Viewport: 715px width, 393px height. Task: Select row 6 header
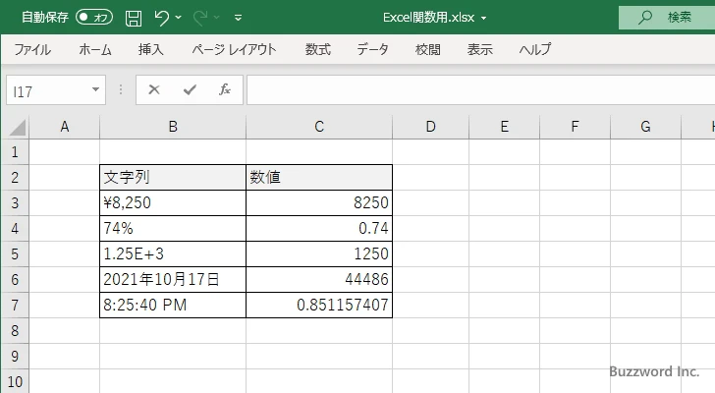15,279
